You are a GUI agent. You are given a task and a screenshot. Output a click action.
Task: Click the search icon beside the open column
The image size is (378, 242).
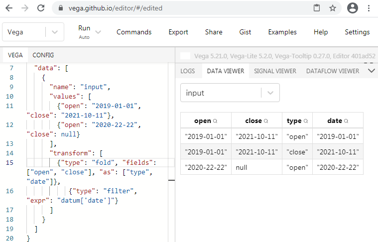tap(215, 121)
